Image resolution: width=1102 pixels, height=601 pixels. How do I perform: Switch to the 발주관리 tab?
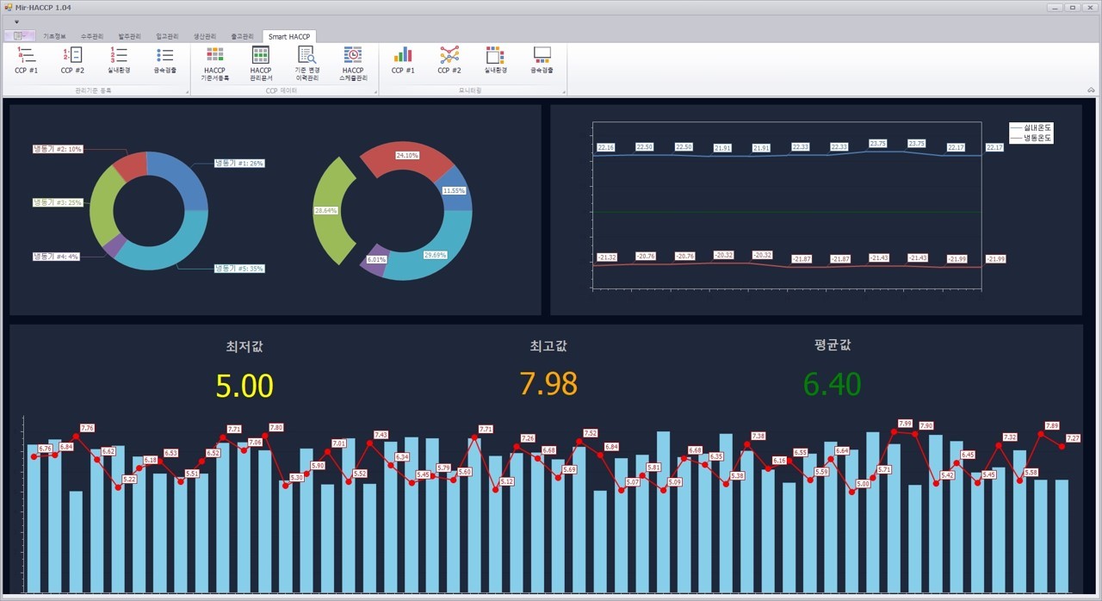pos(129,36)
